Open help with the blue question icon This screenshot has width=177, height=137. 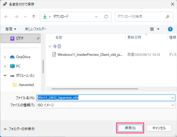(x=170, y=29)
